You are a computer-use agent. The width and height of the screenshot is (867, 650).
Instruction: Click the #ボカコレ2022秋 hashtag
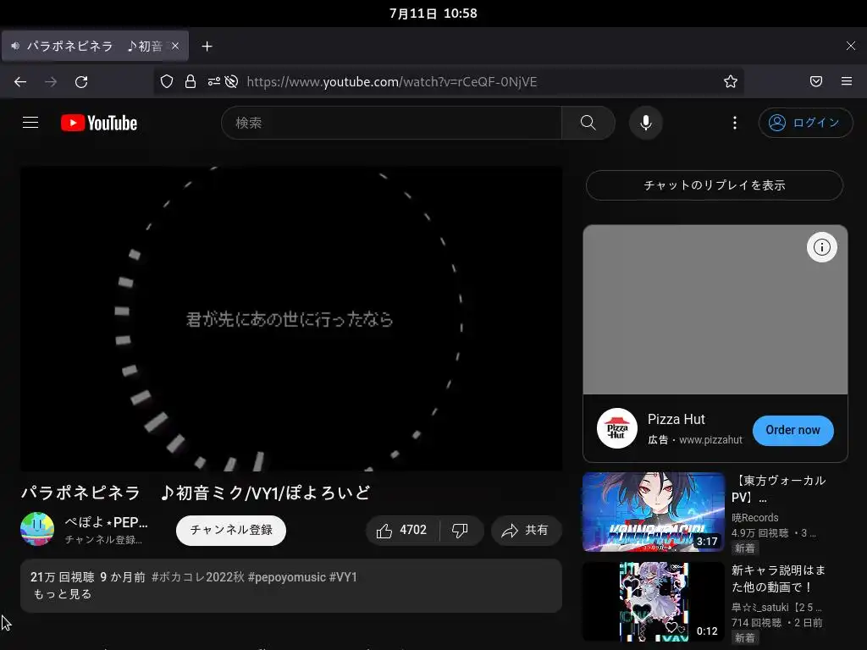pyautogui.click(x=198, y=577)
